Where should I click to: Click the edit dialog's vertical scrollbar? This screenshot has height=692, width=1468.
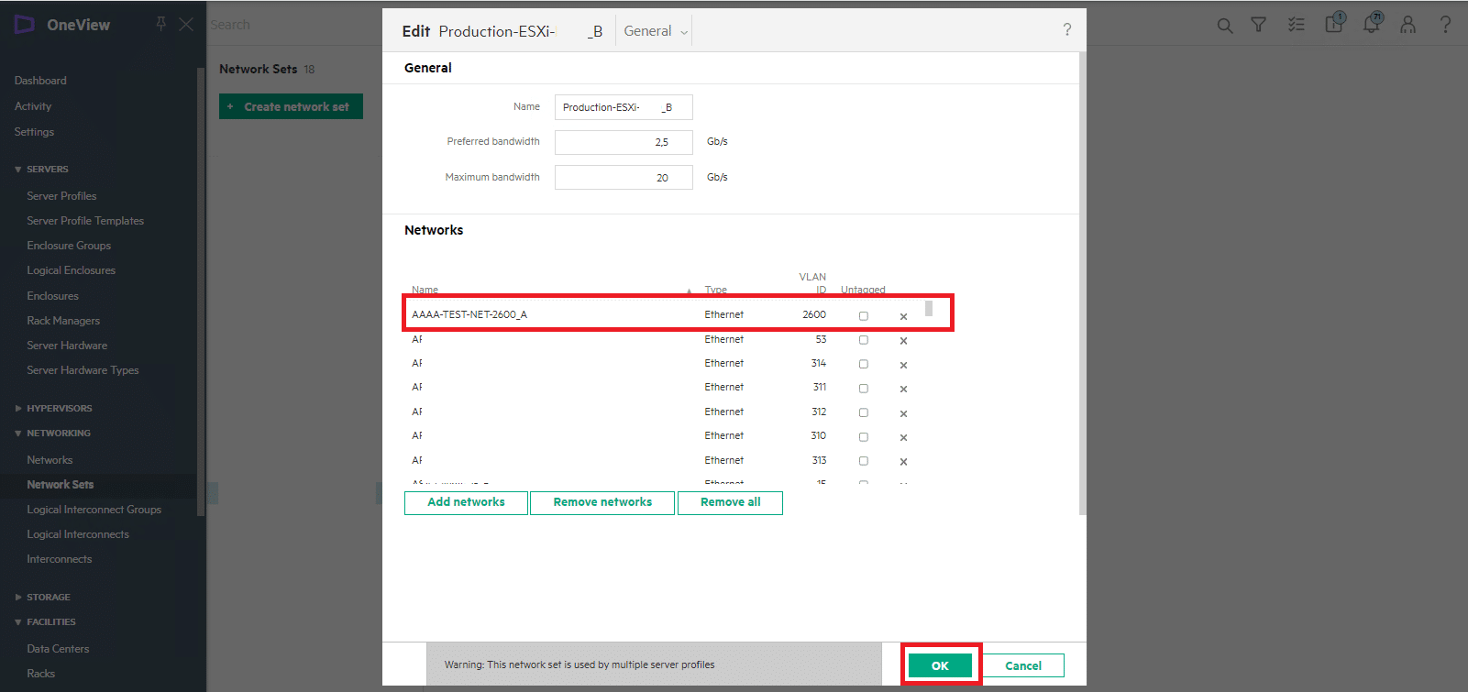pos(1083,284)
